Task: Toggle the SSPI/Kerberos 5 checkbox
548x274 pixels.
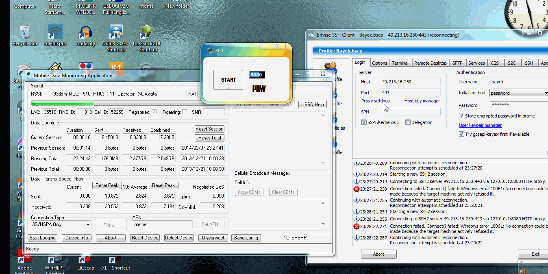Action: pos(364,122)
